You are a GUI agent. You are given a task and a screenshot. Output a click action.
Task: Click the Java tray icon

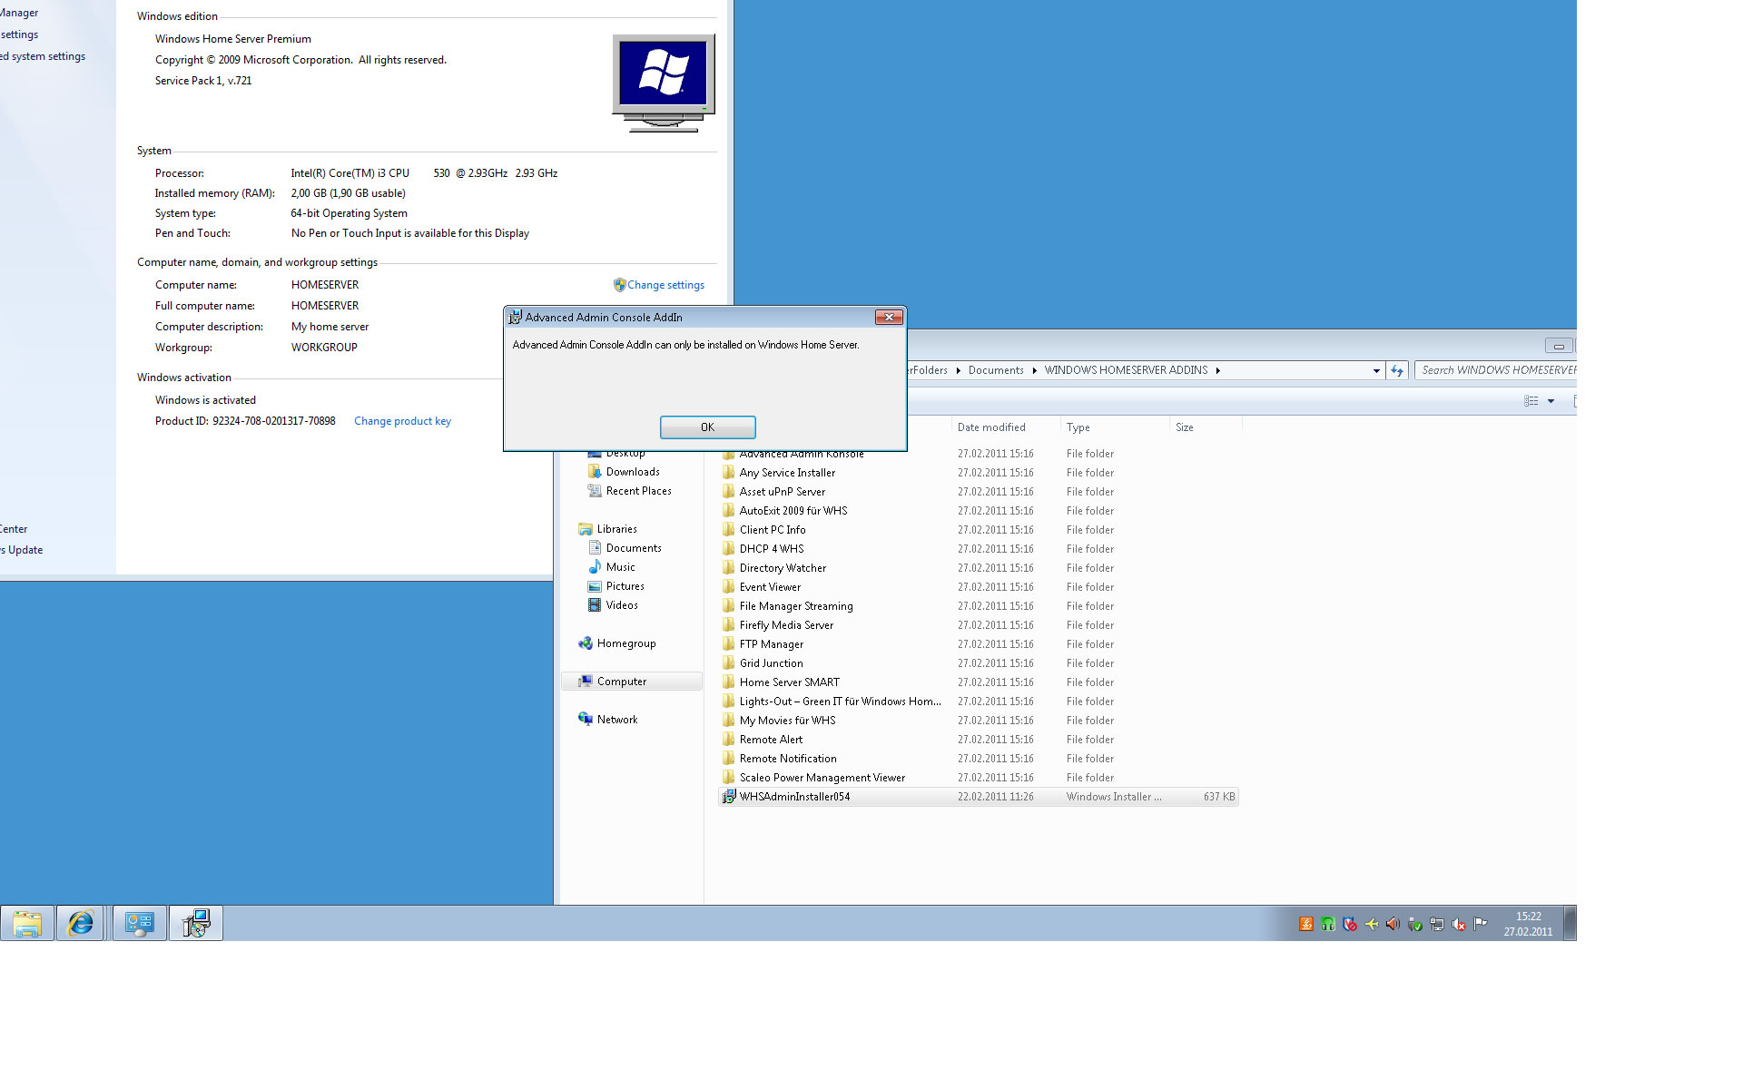click(x=1306, y=924)
